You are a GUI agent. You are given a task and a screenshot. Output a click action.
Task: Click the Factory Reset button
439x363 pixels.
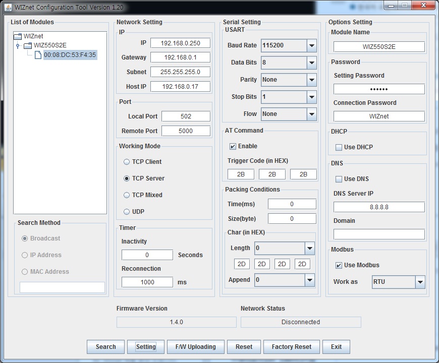(x=292, y=347)
